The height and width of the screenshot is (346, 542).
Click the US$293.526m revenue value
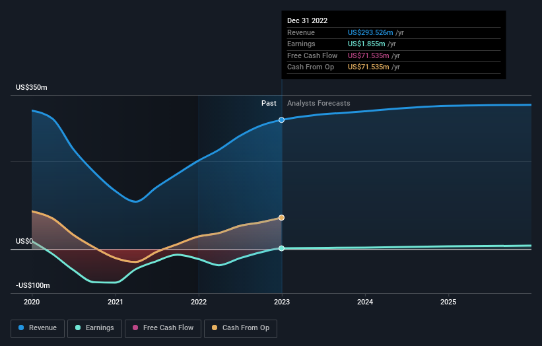point(370,32)
